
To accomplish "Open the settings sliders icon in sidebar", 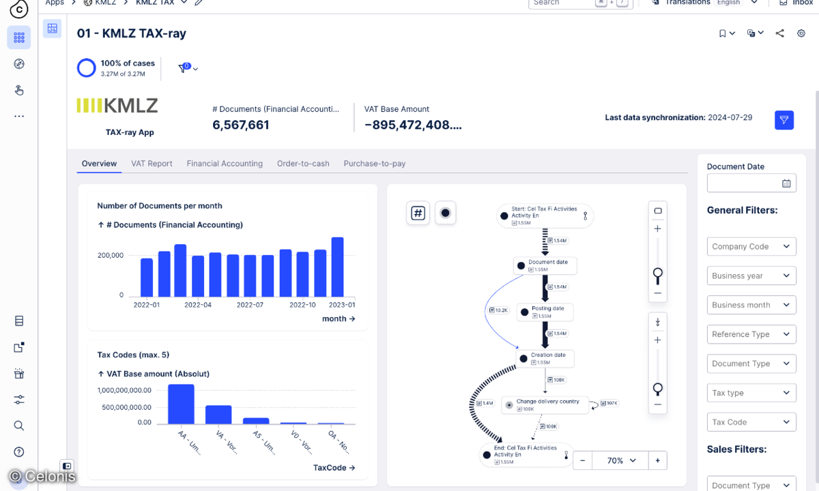I will (x=19, y=400).
